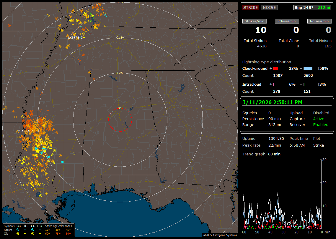This screenshot has height=239, width=336.
Task: Click the Trend graph 60 min value
Action: click(274, 154)
